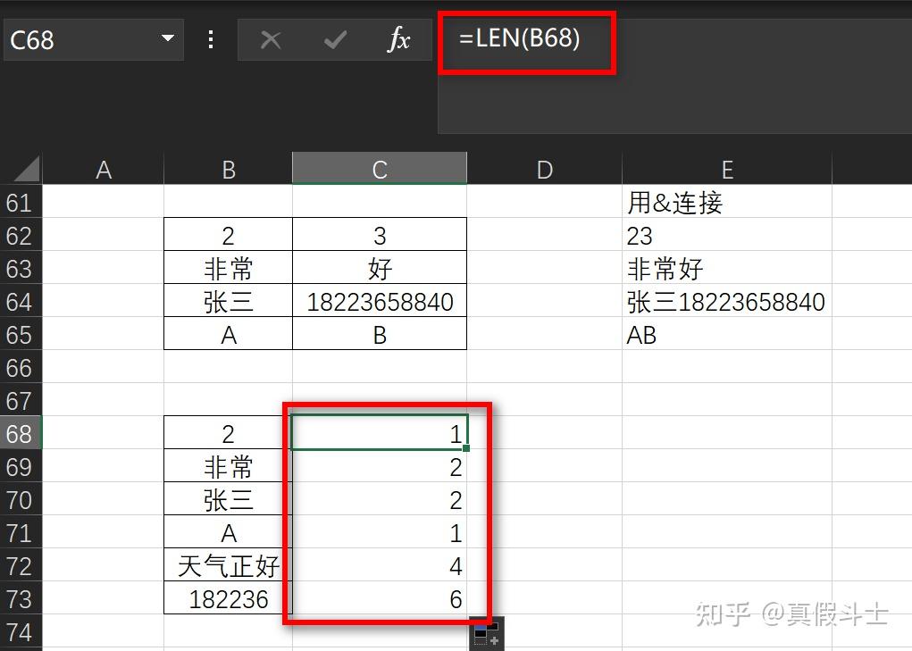912x651 pixels.
Task: Select the row 68 header
Action: coord(21,433)
